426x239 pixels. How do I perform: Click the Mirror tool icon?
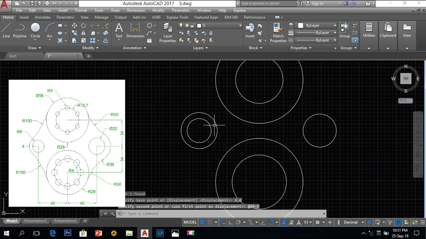click(84, 33)
